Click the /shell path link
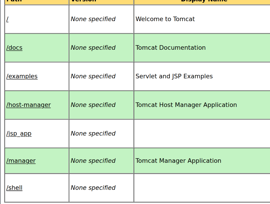 pos(14,188)
